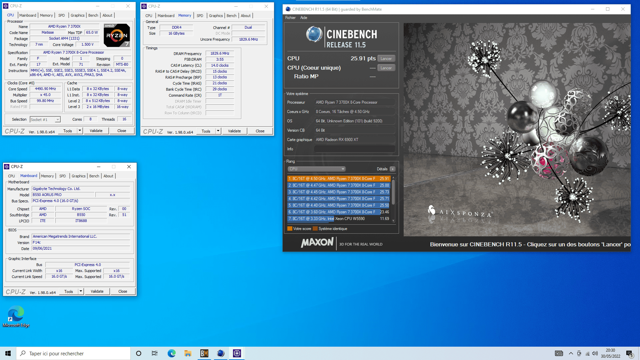Launch single-core test via Lancer button
Image resolution: width=640 pixels, height=360 pixels.
[x=386, y=68]
